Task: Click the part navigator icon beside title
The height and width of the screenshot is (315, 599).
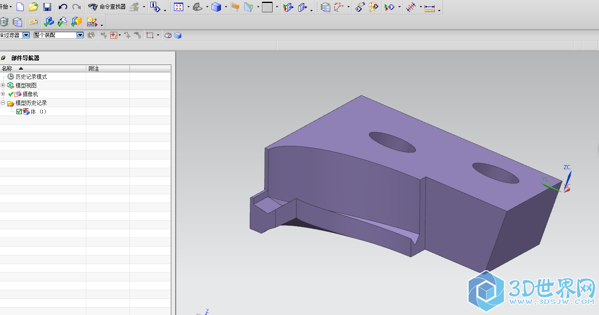Action: 3,58
